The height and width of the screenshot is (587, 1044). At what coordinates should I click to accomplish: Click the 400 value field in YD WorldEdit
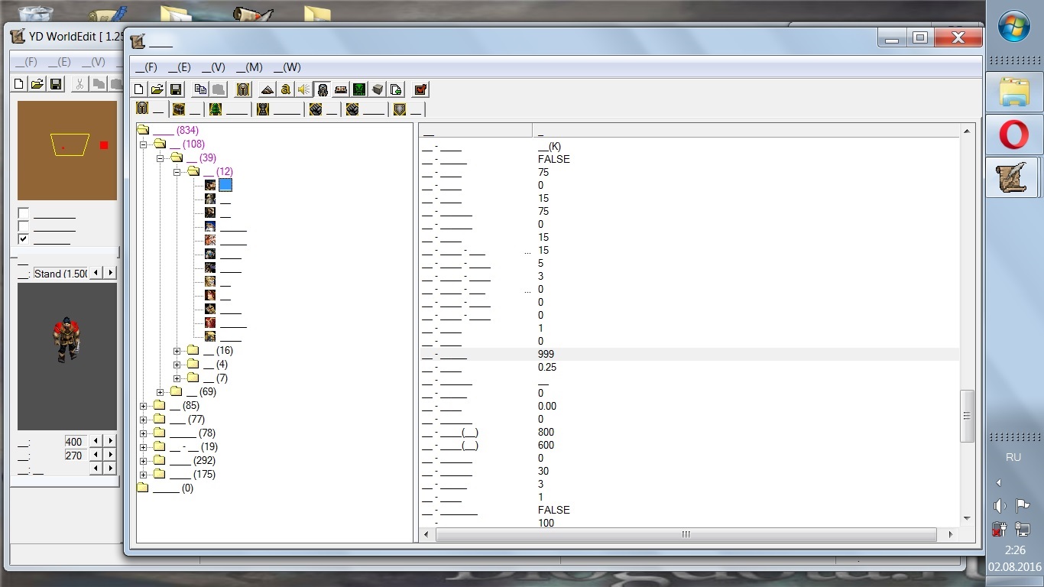coord(75,441)
